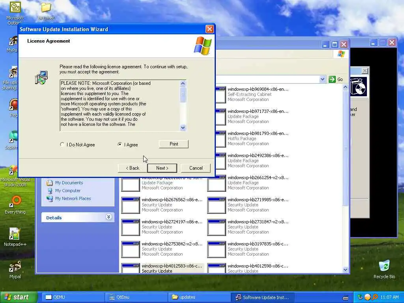Click updates window scrollbar up arrow
The image size is (404, 303).
click(x=345, y=87)
